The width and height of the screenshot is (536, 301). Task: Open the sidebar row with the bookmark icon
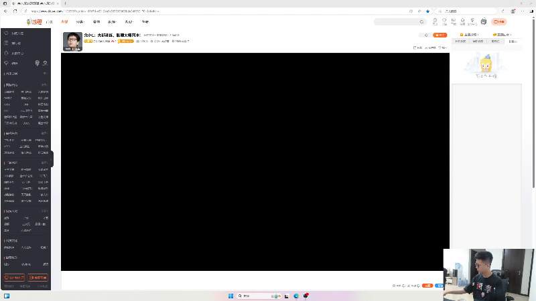coord(25,43)
